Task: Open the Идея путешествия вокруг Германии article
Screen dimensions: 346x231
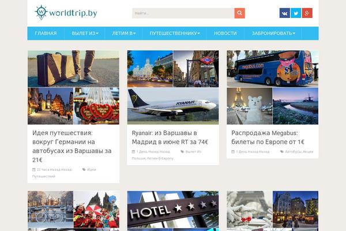Action: pyautogui.click(x=72, y=146)
